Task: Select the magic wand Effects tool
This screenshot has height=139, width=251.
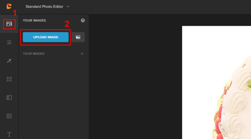Action: click(x=9, y=61)
